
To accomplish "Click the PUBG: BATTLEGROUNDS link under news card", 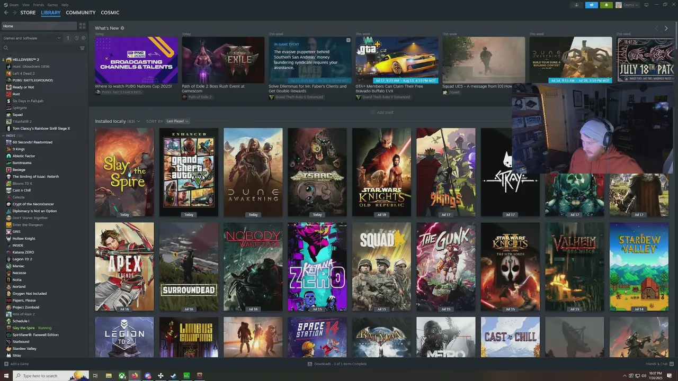I will pos(121,93).
